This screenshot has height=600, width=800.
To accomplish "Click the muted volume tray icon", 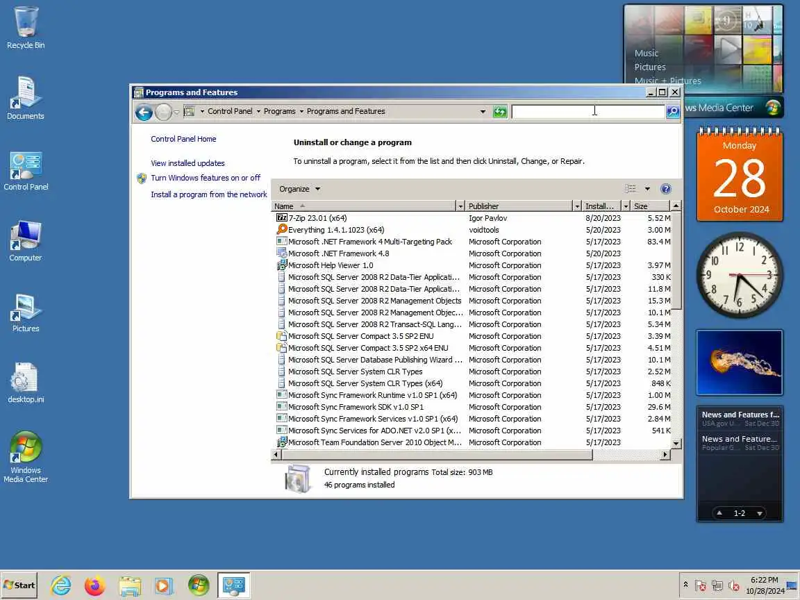I will (x=733, y=585).
